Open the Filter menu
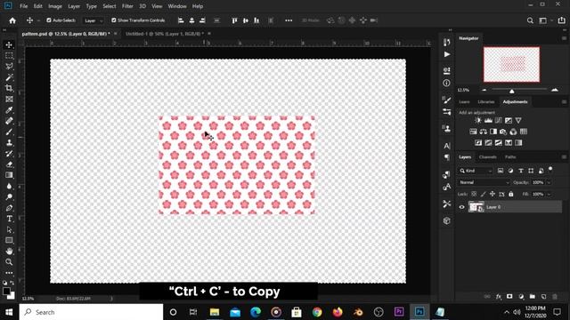Screen dimensions: 570x320 [x=127, y=6]
